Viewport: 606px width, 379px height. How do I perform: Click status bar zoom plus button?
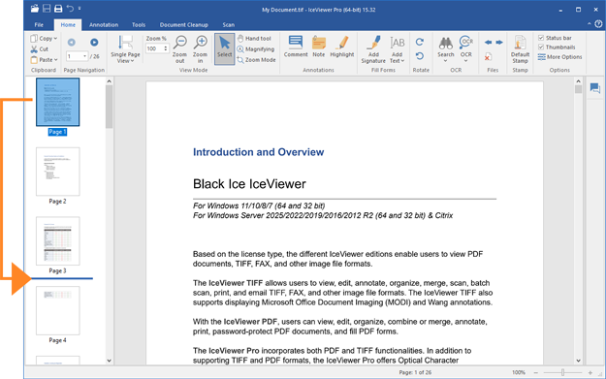pyautogui.click(x=590, y=372)
